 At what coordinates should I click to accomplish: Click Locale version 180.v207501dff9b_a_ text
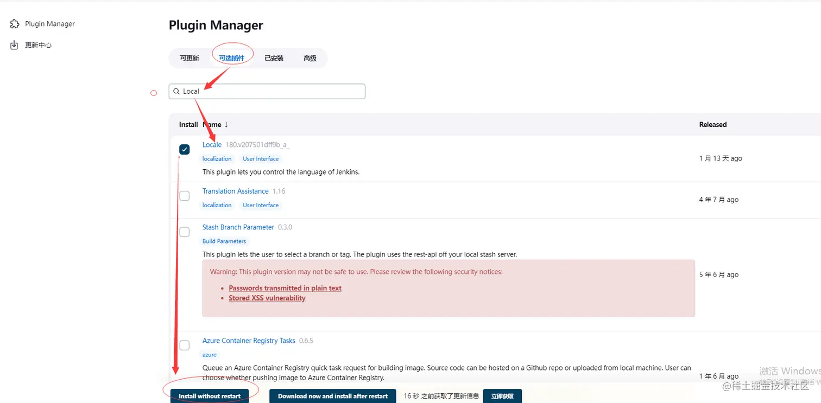point(257,145)
